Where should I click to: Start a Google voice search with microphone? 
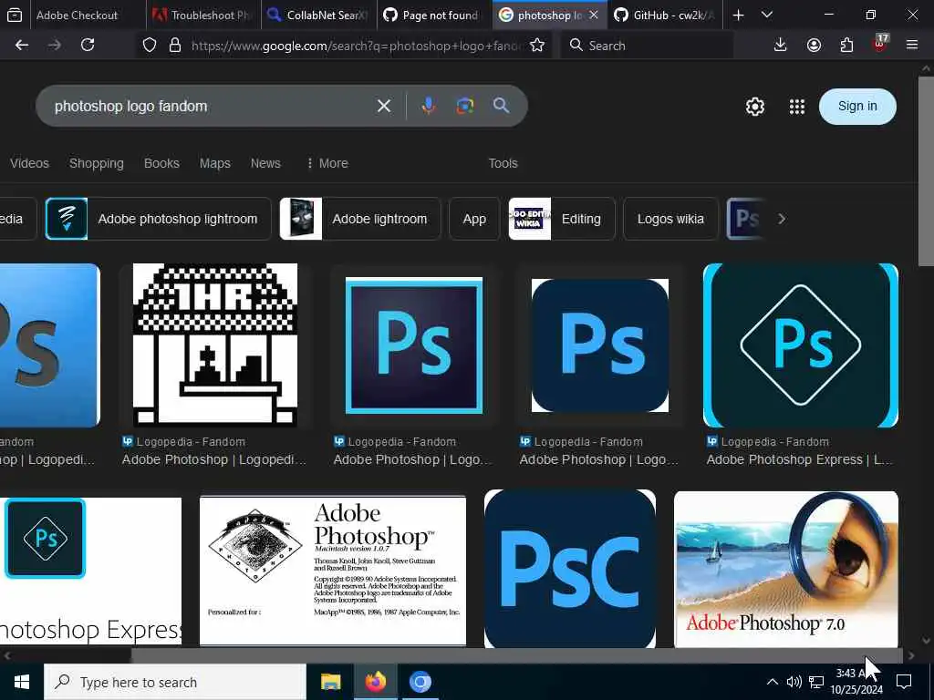(x=429, y=106)
